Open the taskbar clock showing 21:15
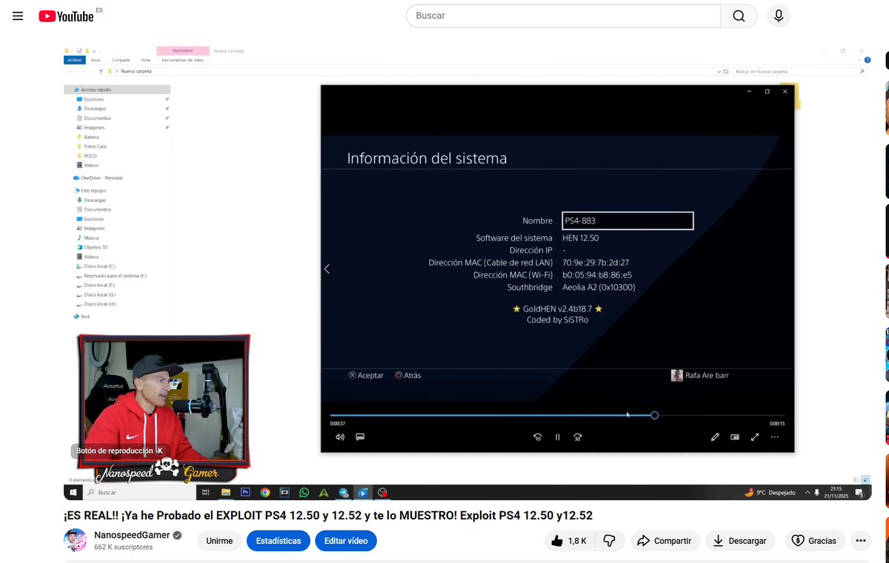The width and height of the screenshot is (889, 563). [836, 492]
